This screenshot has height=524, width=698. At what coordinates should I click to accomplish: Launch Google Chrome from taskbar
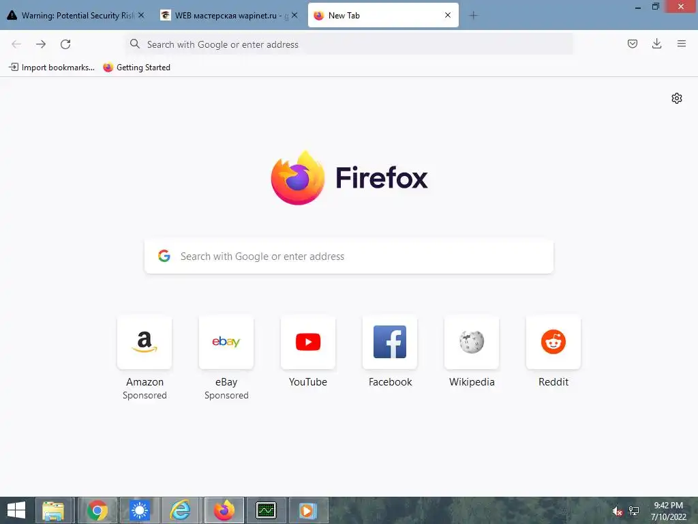(x=97, y=510)
